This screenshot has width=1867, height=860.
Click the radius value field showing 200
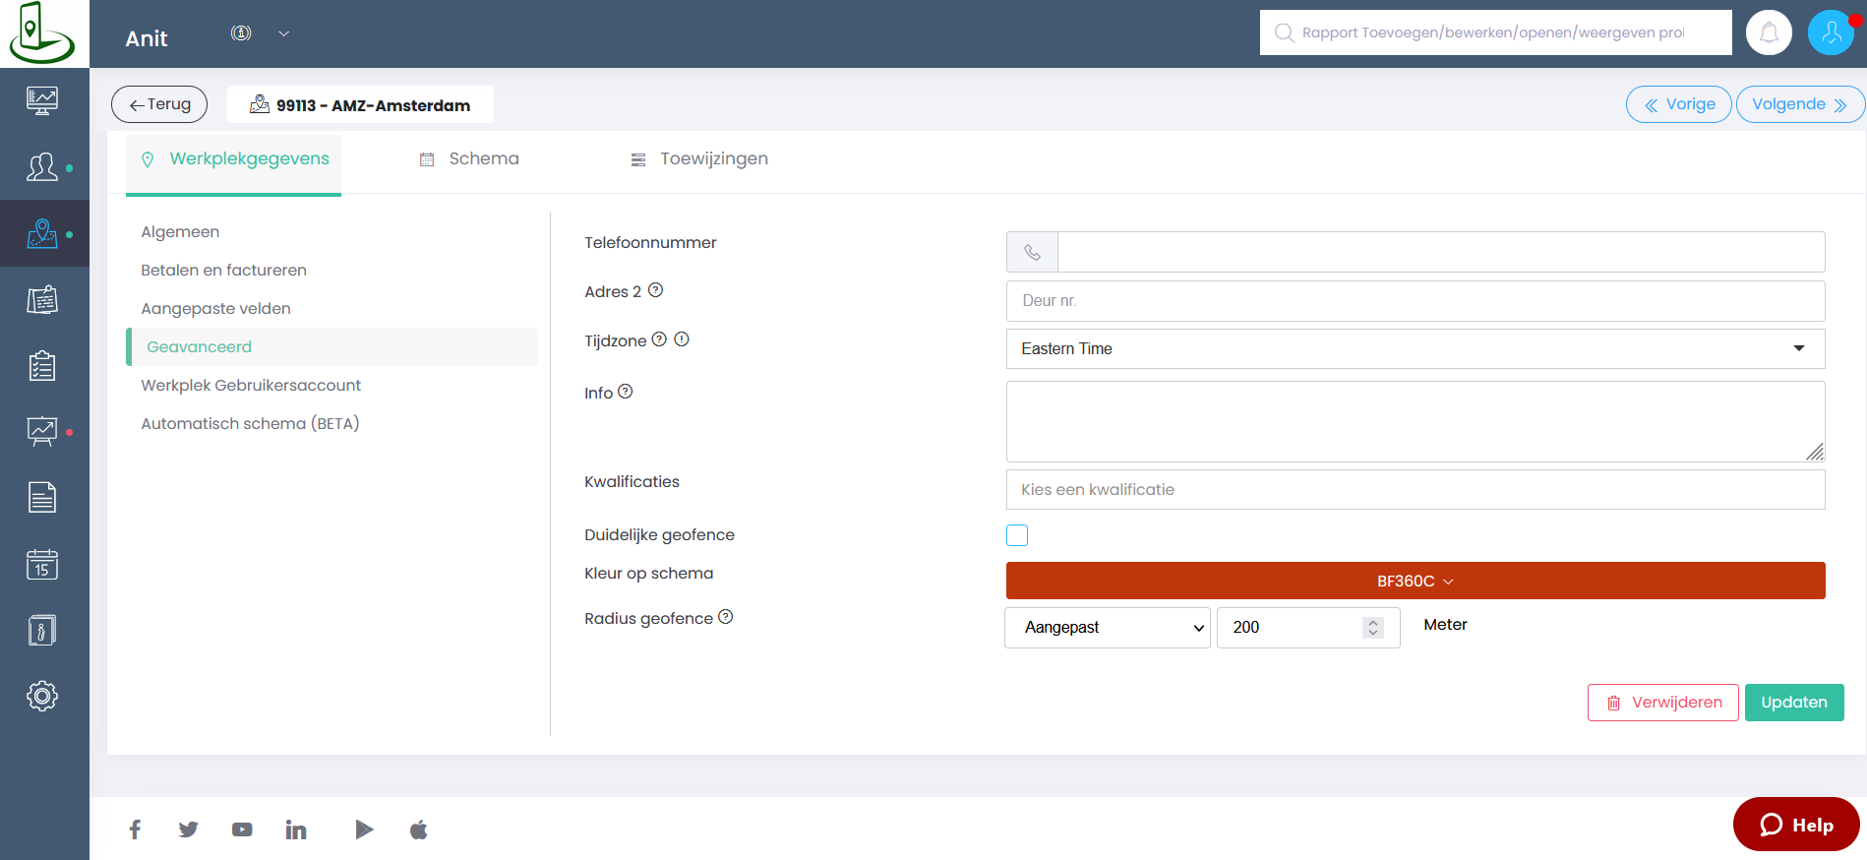(1308, 628)
